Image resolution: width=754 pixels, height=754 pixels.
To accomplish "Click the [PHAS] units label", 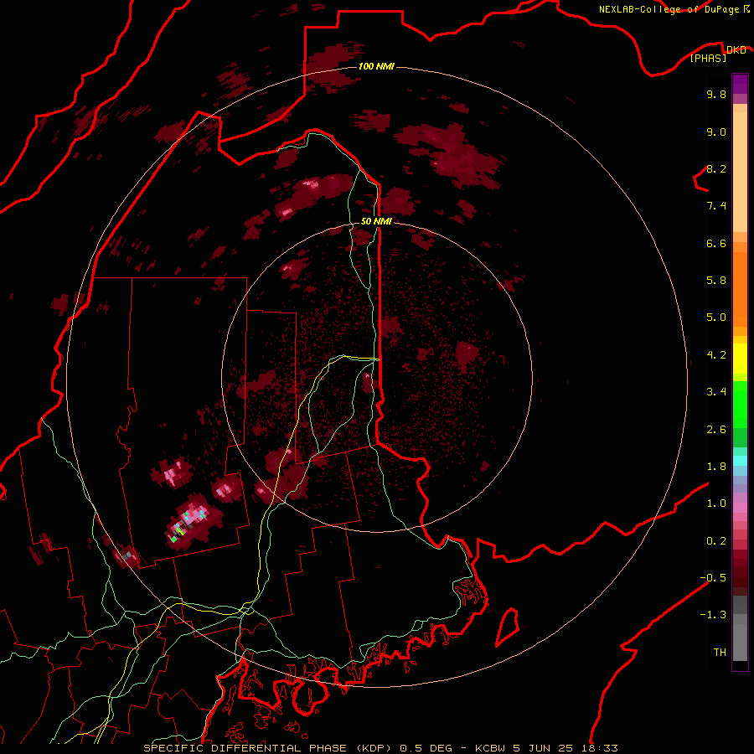I will 708,59.
